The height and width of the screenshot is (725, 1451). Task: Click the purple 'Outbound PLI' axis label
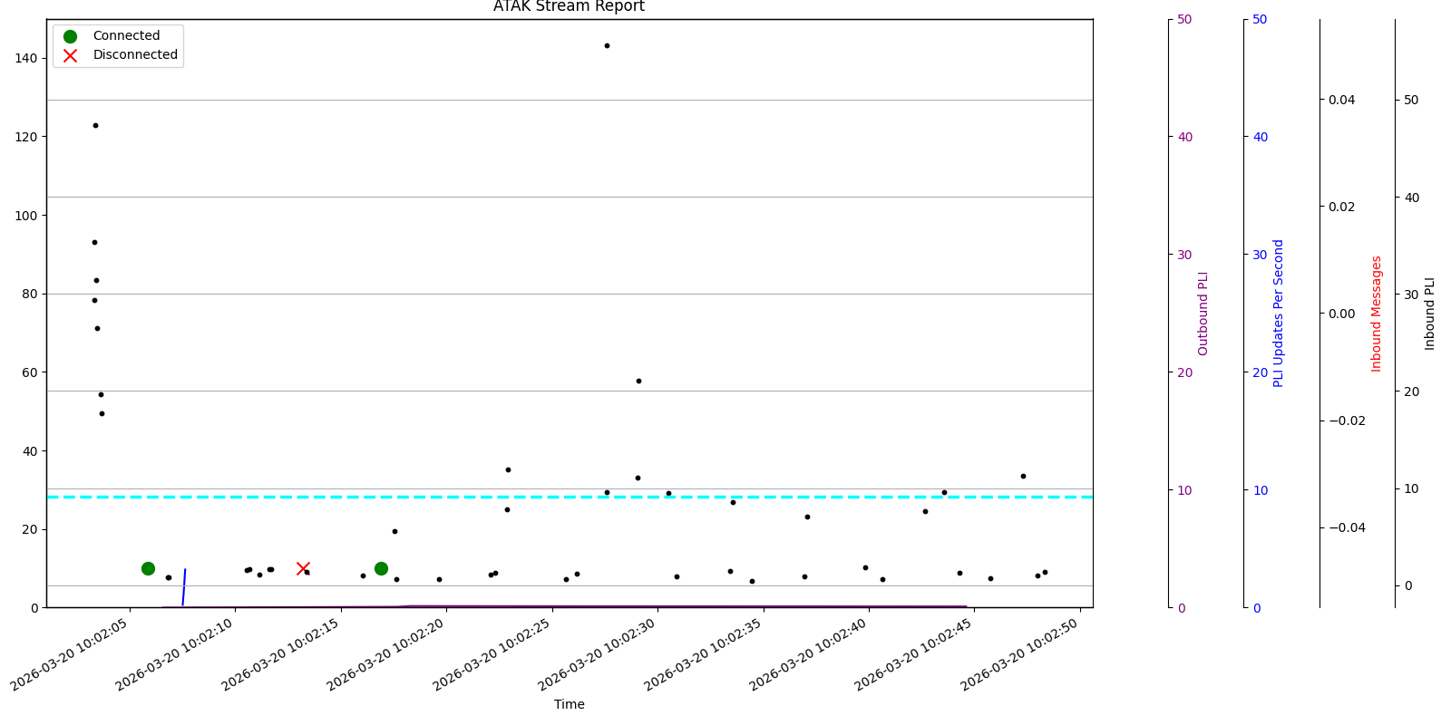(x=1203, y=314)
